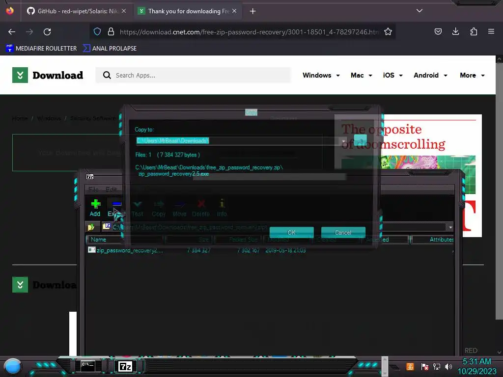
Task: Open the tracking protection shield icon
Action: (x=97, y=32)
